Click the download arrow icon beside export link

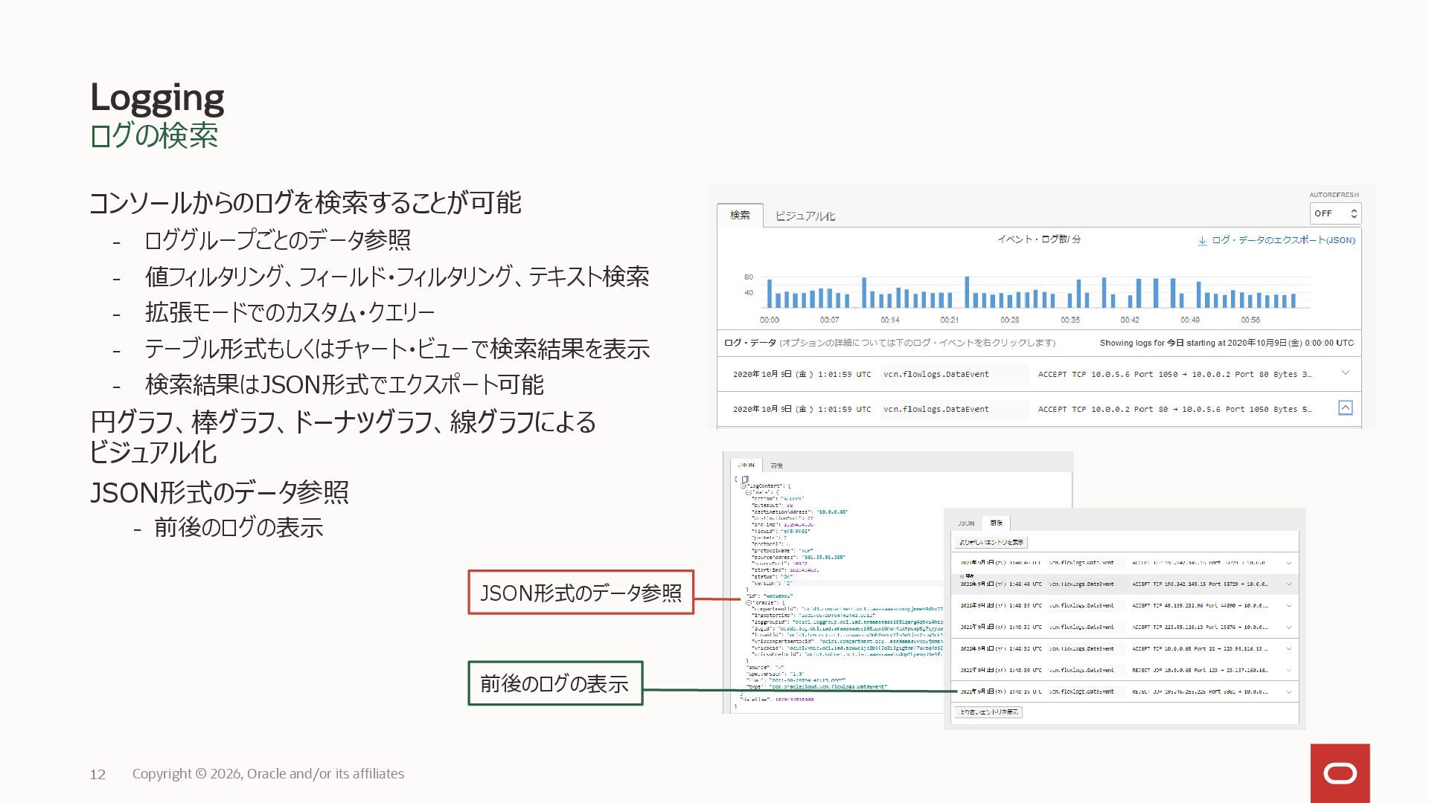pos(1202,241)
